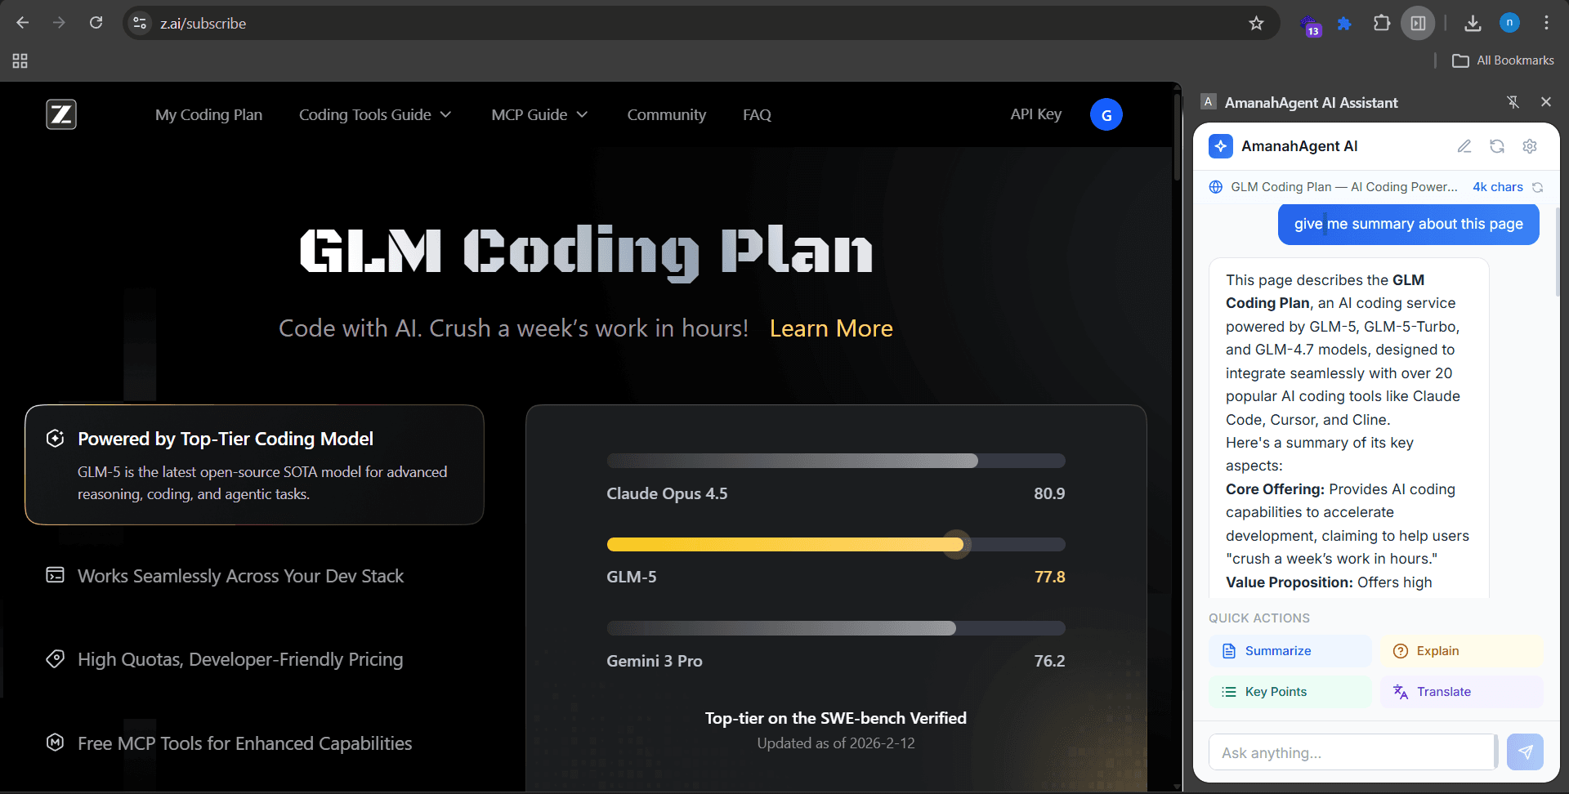Unpin the AmanahAgent side panel
1569x794 pixels.
(x=1513, y=102)
